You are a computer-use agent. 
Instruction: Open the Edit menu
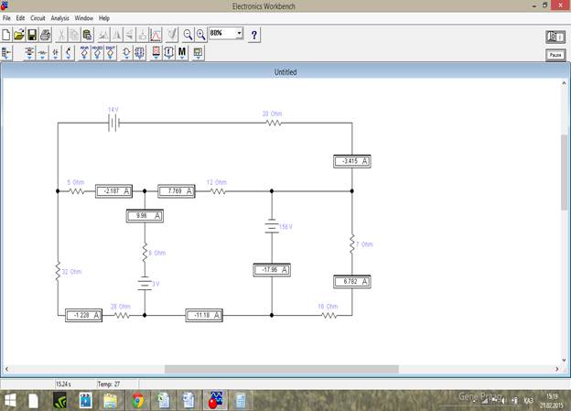(x=20, y=18)
